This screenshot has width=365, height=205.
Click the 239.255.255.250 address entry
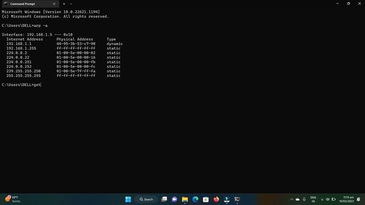pyautogui.click(x=23, y=71)
